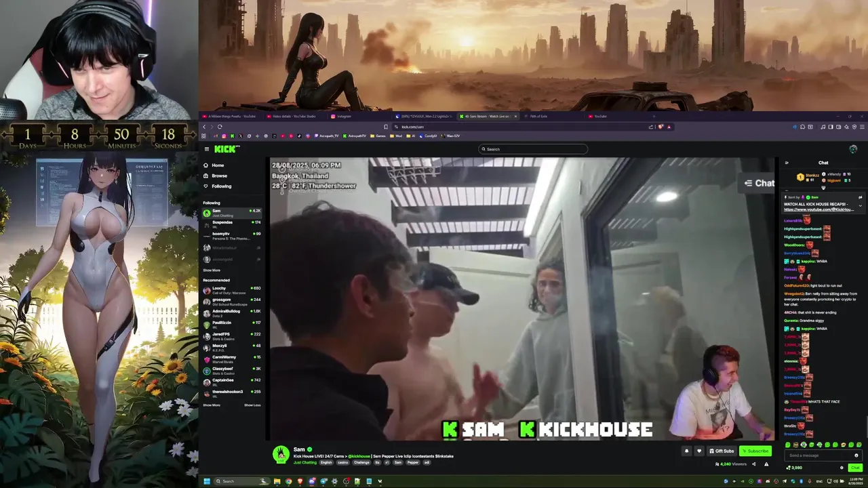Open the profile avatar menu
The width and height of the screenshot is (868, 488).
pos(853,149)
